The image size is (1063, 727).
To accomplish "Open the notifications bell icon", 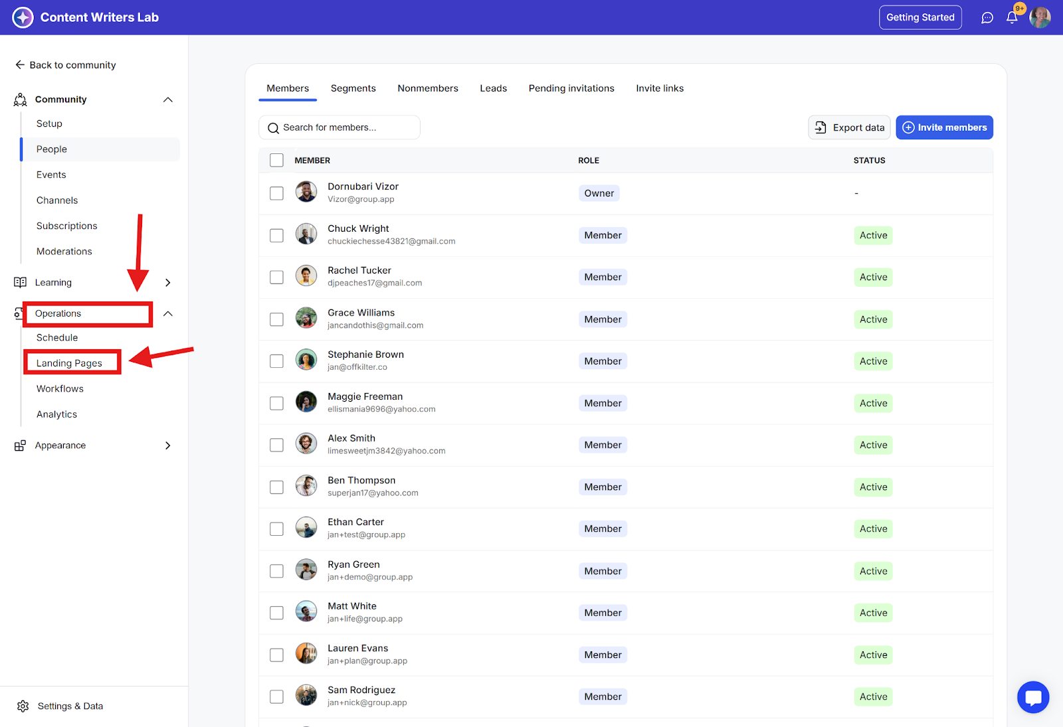I will point(1011,18).
